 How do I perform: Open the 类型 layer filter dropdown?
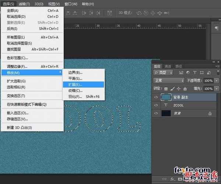(x=163, y=72)
